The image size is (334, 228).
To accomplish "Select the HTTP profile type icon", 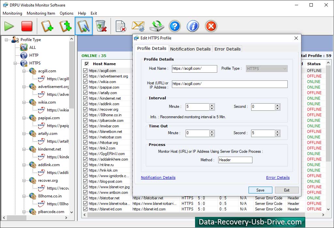I will pos(24,55).
